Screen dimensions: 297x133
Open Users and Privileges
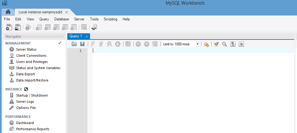[x=32, y=62]
